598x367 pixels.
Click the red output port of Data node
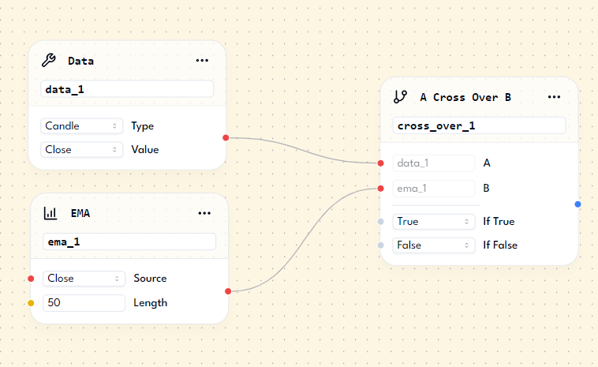[226, 137]
